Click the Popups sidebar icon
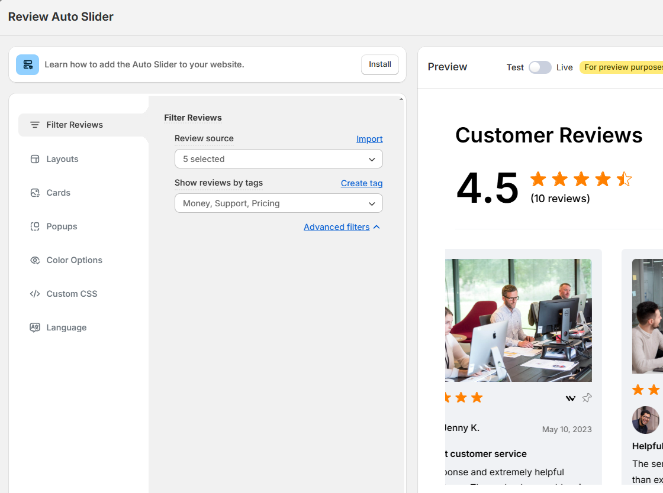 35,226
